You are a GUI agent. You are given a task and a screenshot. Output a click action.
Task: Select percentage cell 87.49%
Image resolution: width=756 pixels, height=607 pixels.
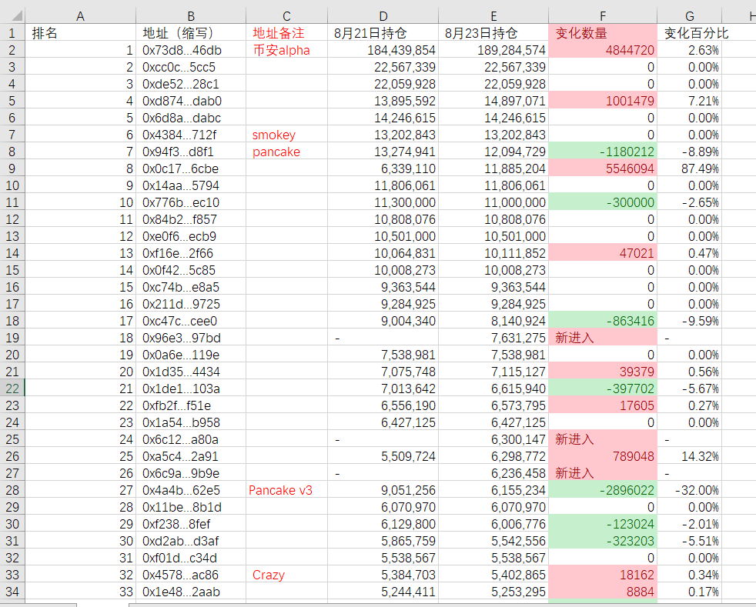coord(690,168)
